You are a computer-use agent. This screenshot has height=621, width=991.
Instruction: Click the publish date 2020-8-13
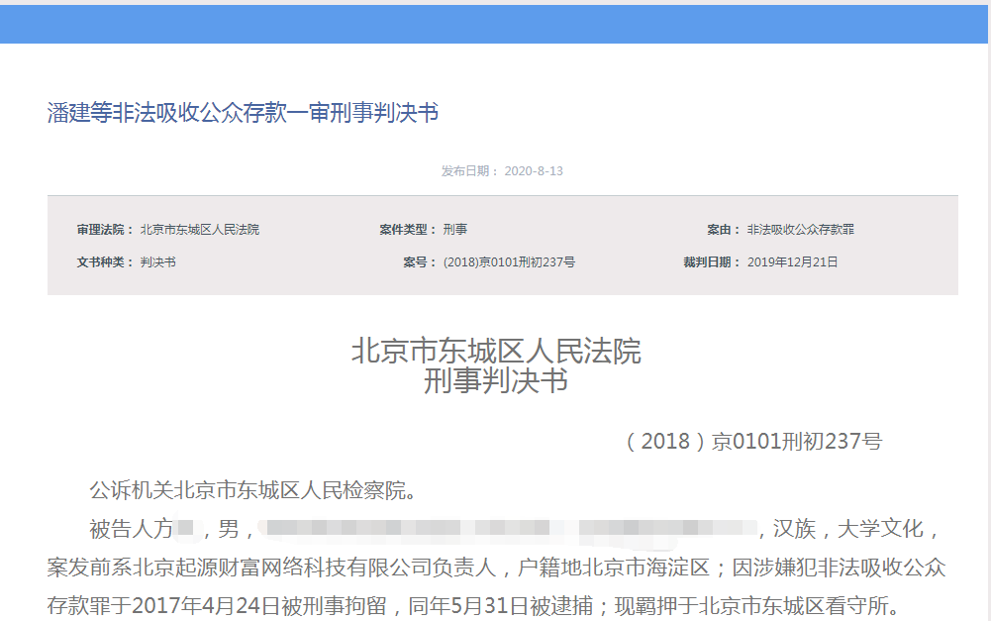[535, 169]
